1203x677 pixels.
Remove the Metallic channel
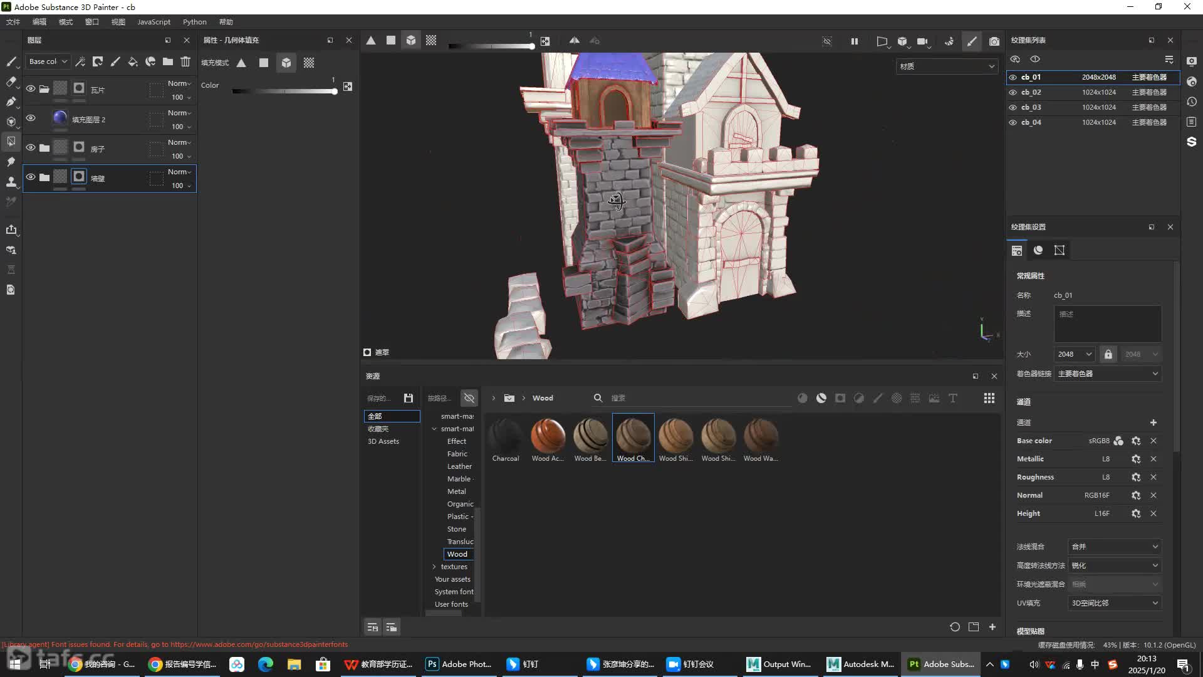[x=1154, y=459]
